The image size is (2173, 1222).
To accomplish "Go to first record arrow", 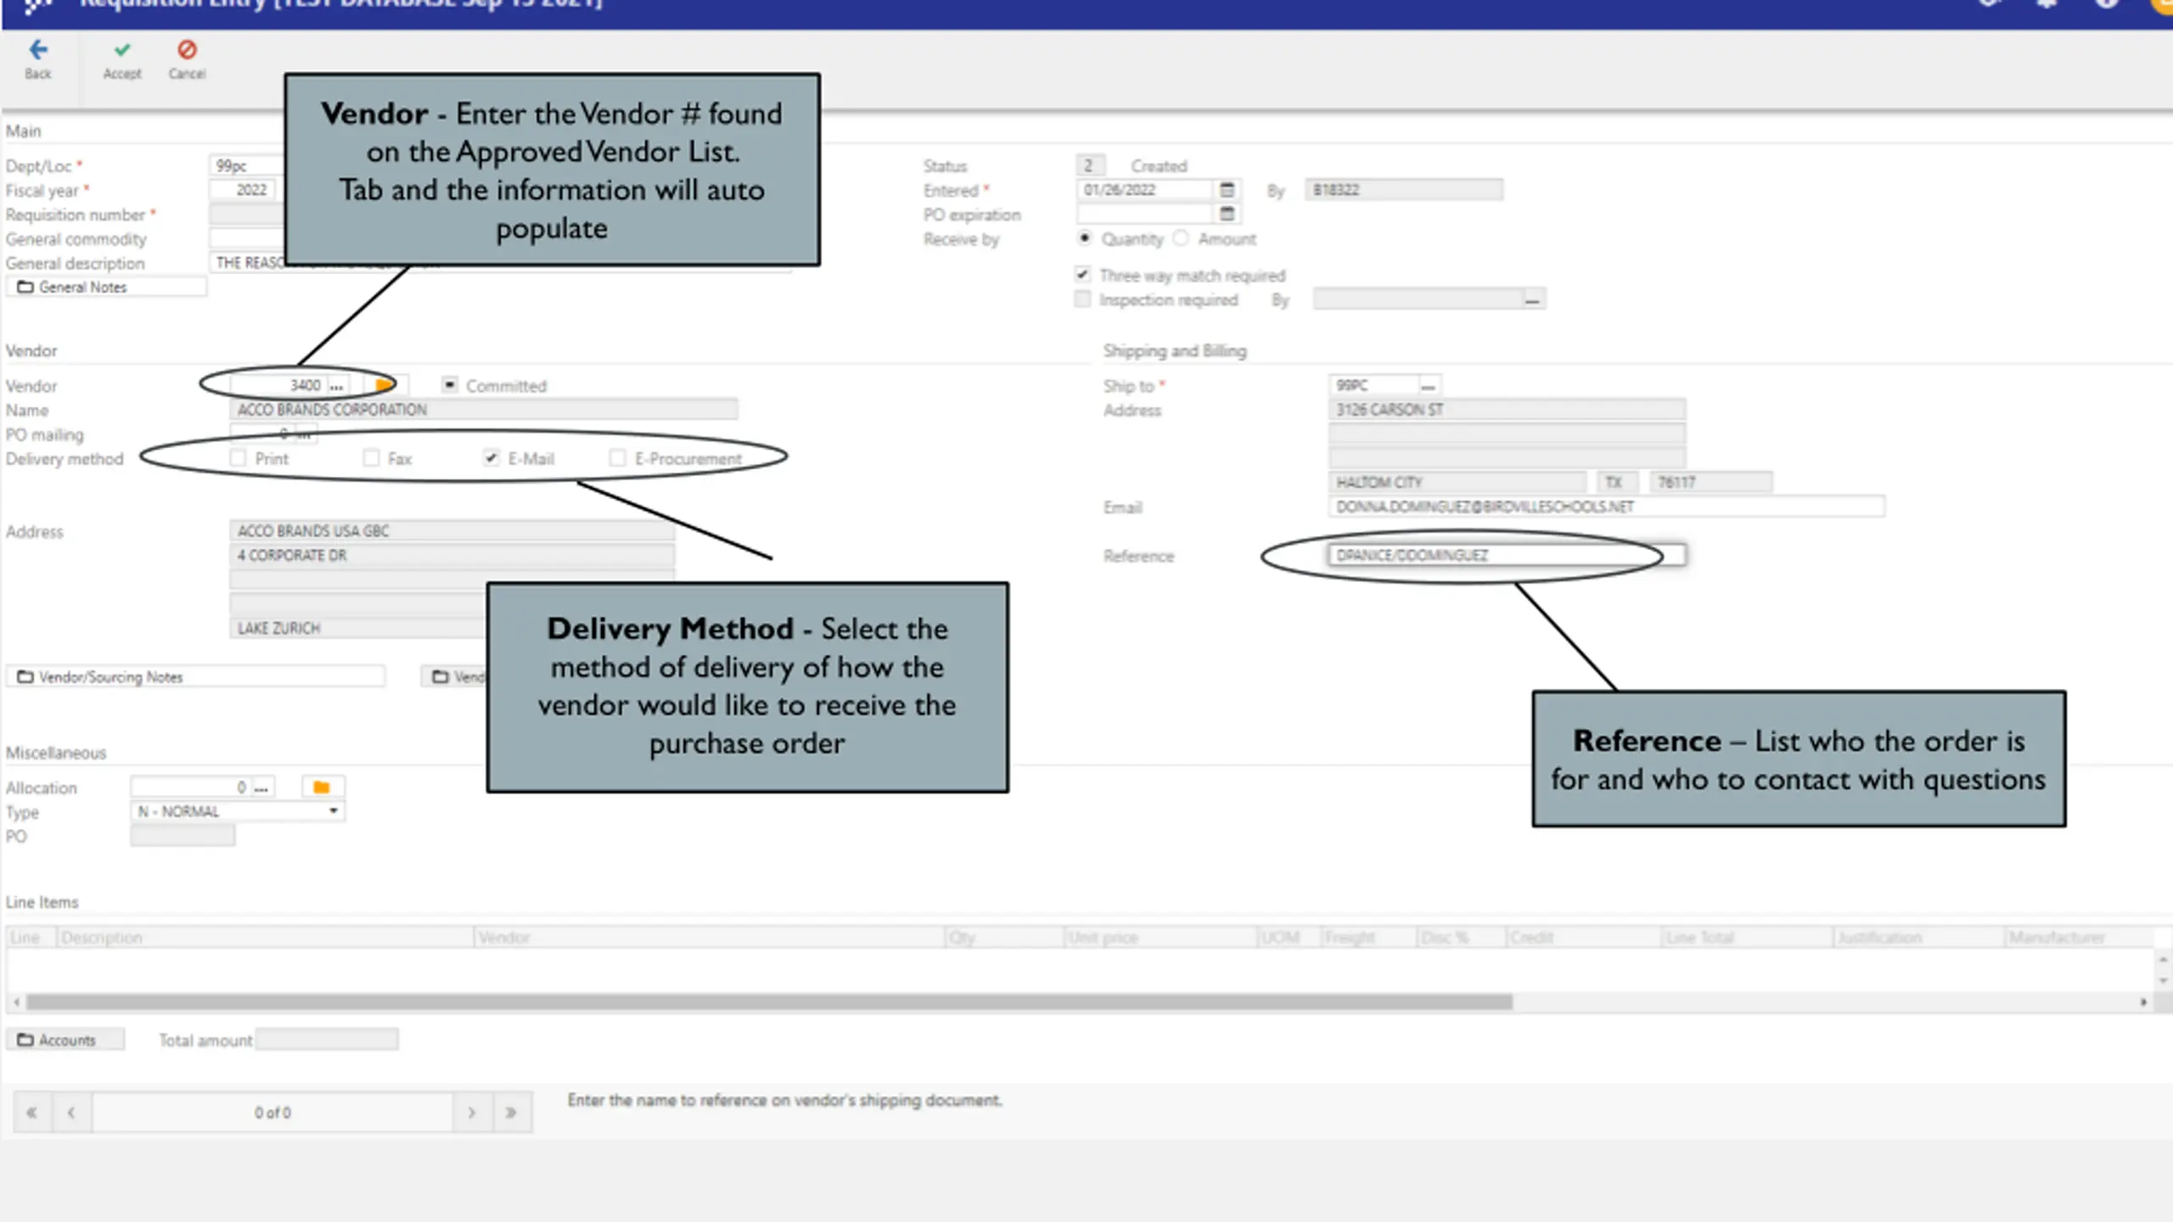I will pos(31,1113).
